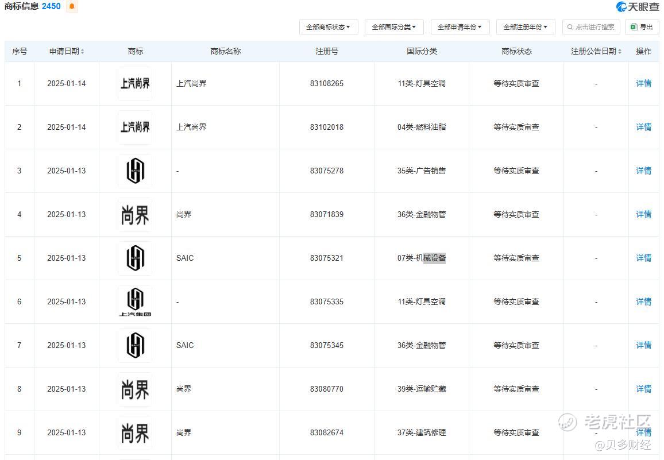Click the SAIC logo thumbnail in row 3
664x460 pixels.
point(135,171)
